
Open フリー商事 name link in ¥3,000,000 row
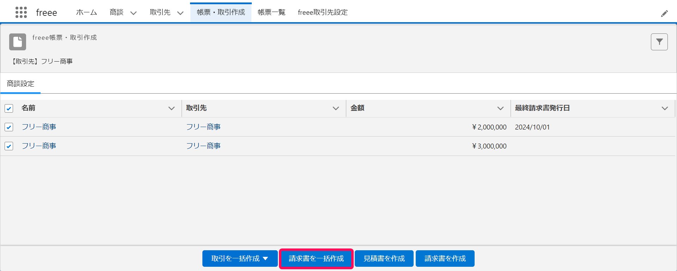pyautogui.click(x=39, y=146)
